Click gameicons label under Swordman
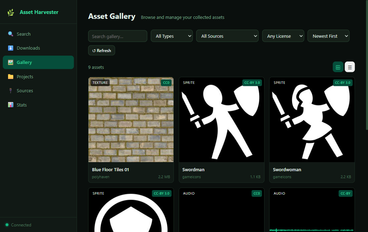The width and height of the screenshot is (368, 232). [191, 177]
